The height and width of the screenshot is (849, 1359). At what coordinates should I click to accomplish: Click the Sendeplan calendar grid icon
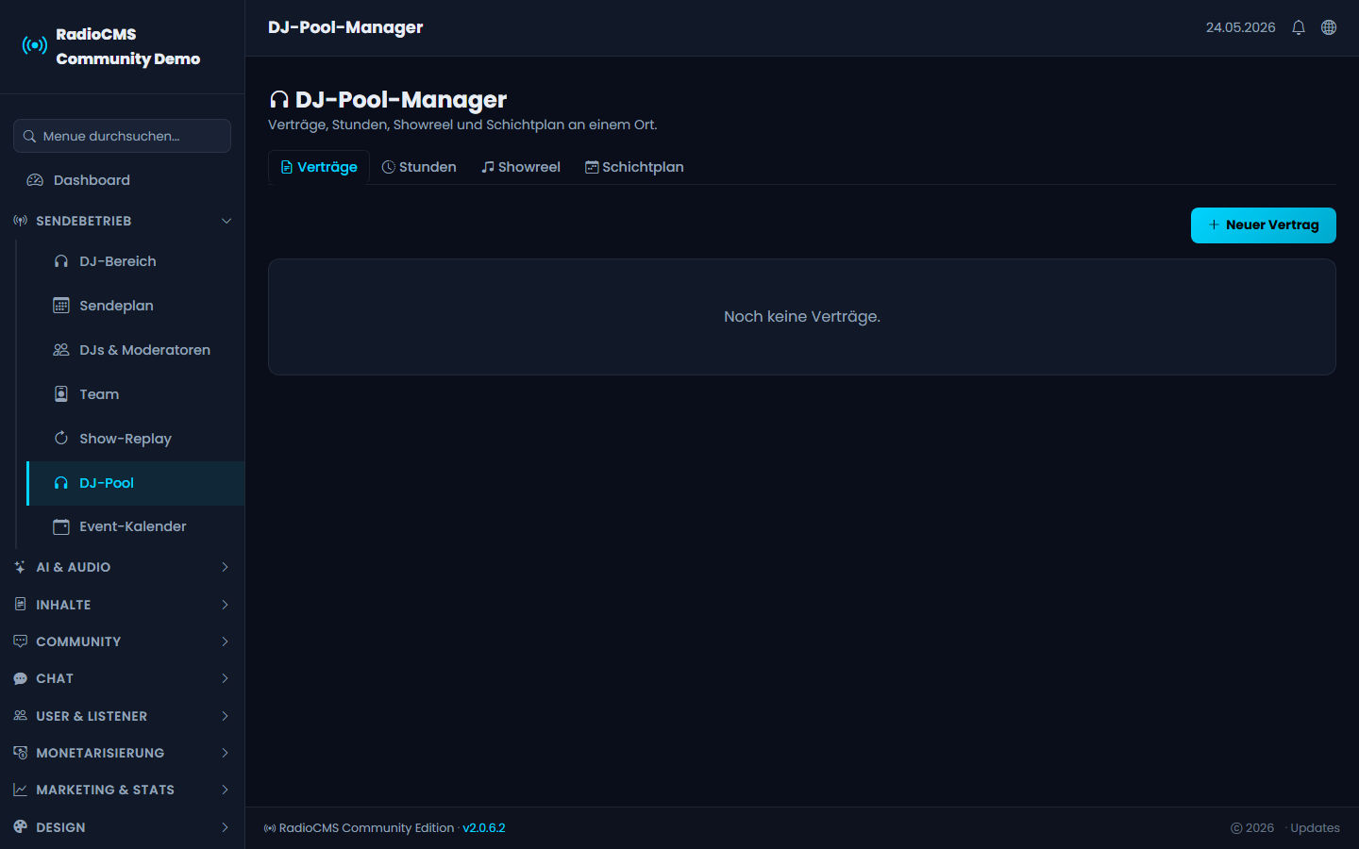pos(61,306)
